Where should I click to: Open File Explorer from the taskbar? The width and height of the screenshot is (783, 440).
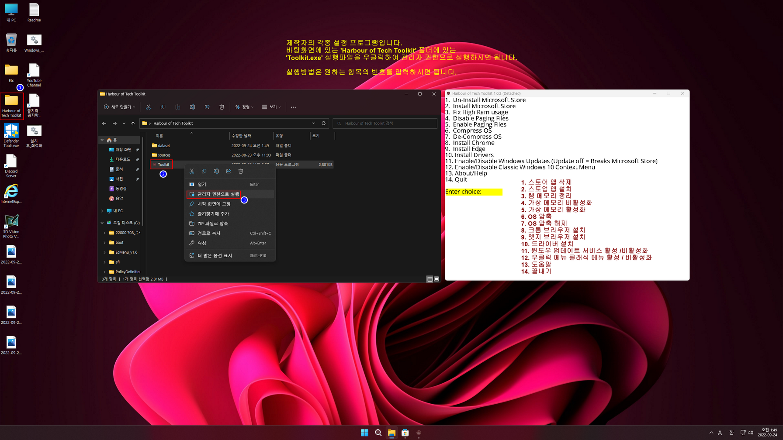[392, 433]
